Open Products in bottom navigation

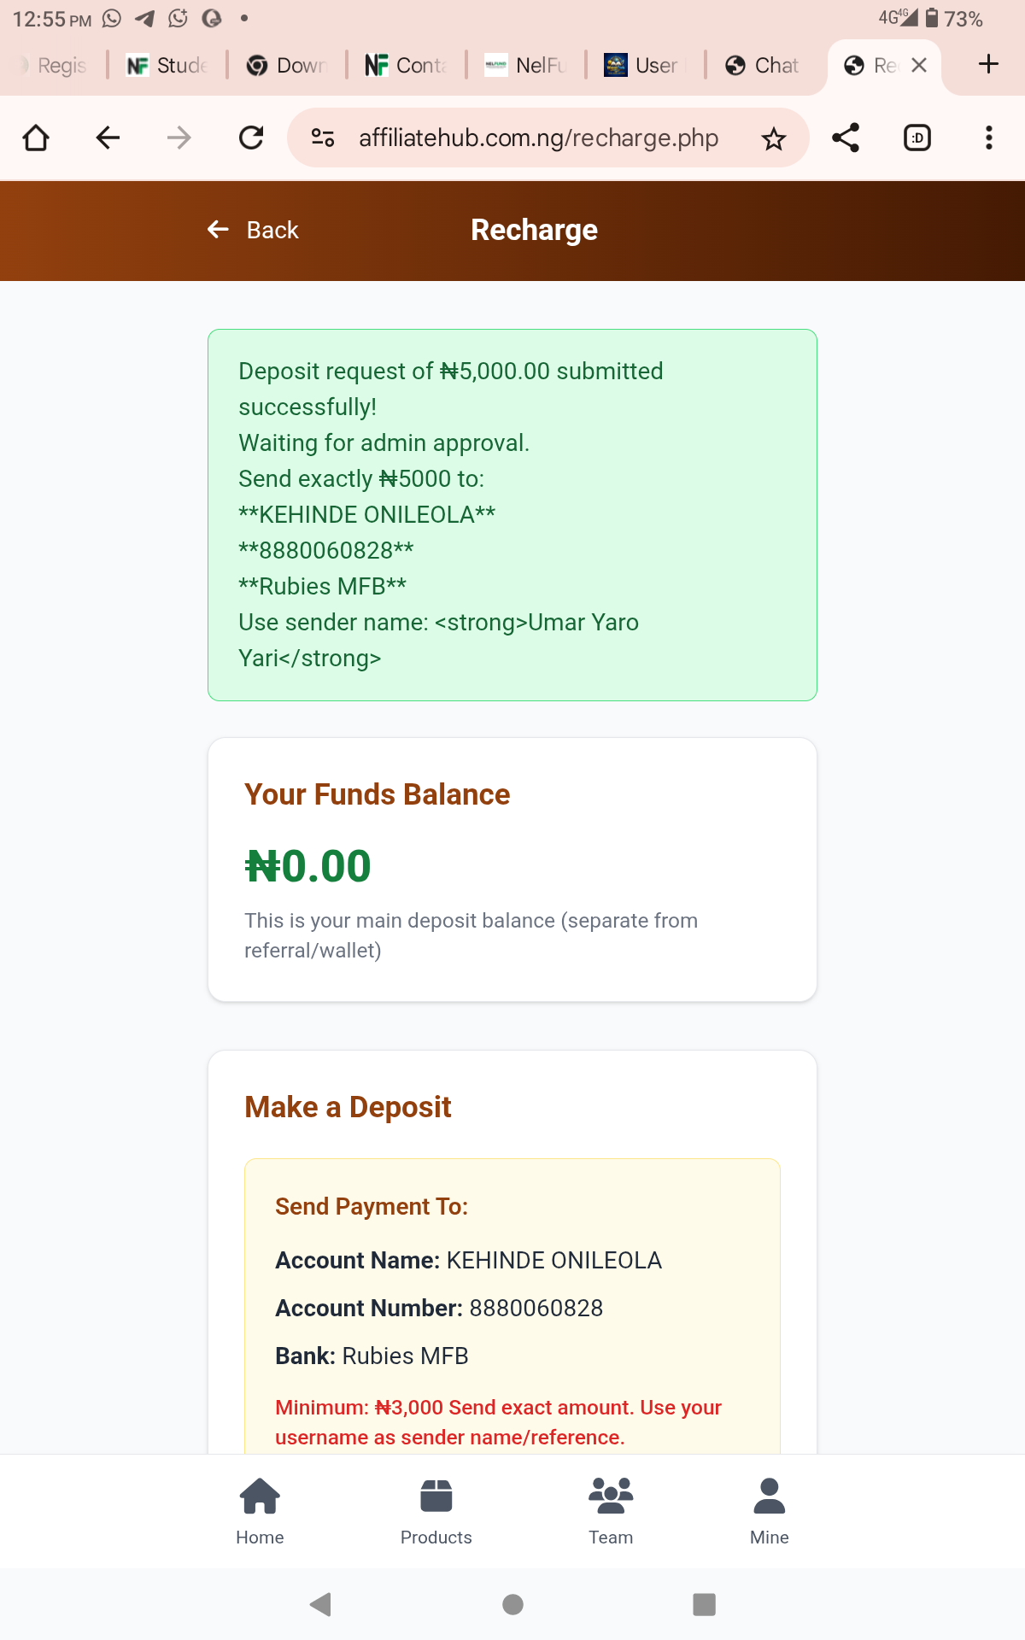[x=436, y=1511]
